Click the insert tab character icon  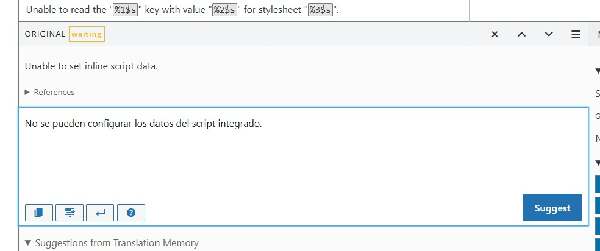(x=70, y=213)
